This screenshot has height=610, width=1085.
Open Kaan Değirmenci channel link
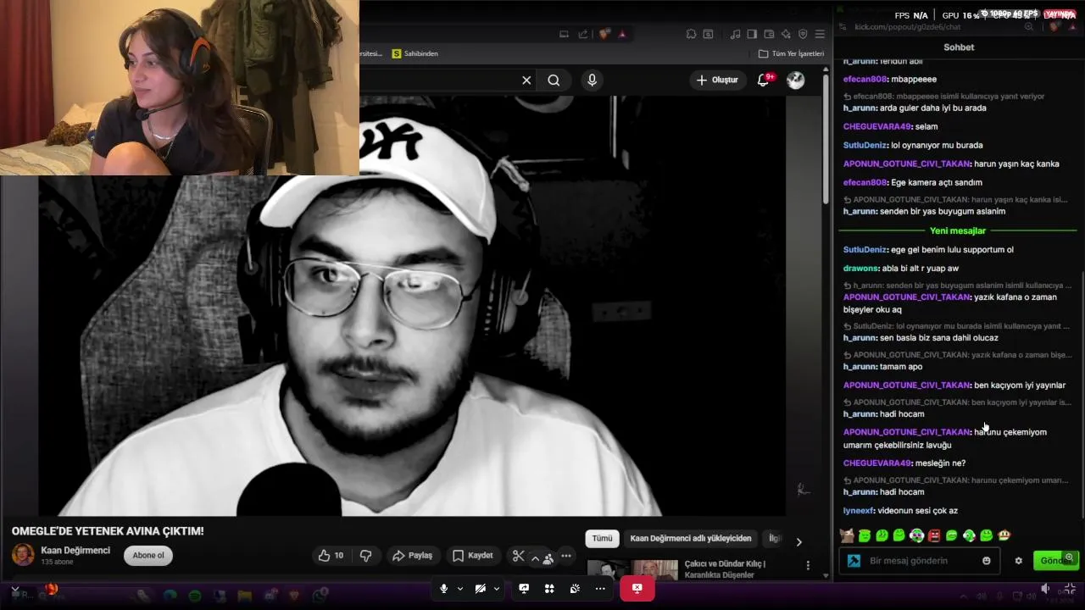(75, 551)
